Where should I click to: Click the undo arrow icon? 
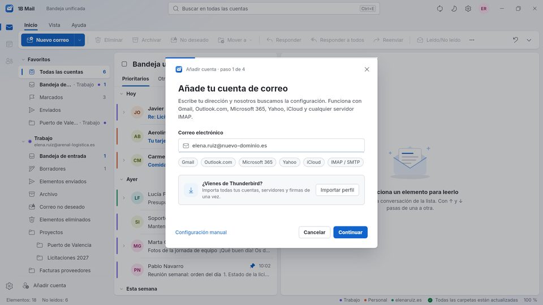click(515, 40)
